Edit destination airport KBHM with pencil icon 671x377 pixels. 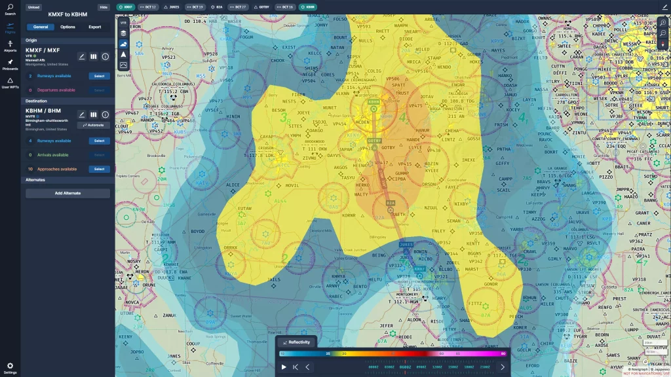click(x=82, y=115)
